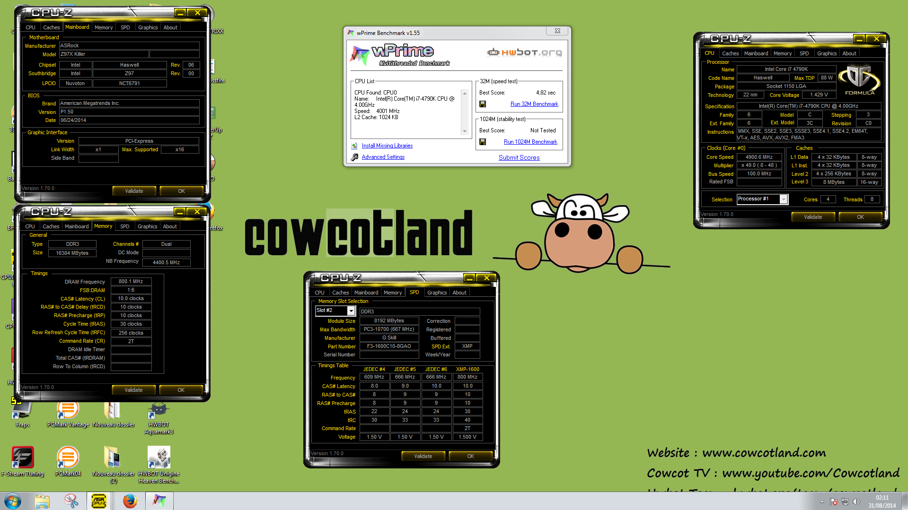Screen dimensions: 908x510
Task: Click OK in right CPU-Z CPU window
Action: [860, 217]
